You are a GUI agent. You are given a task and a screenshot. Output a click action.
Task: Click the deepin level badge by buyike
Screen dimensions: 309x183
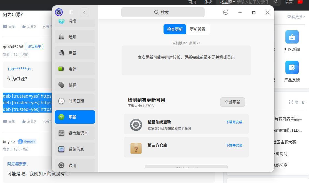27,141
